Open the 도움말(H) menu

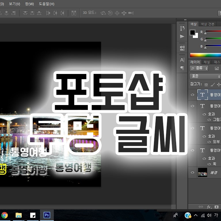click(x=47, y=4)
